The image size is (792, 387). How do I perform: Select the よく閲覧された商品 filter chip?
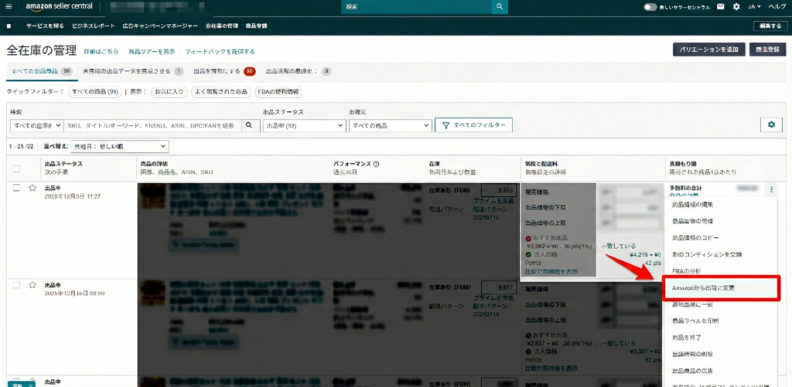[220, 92]
